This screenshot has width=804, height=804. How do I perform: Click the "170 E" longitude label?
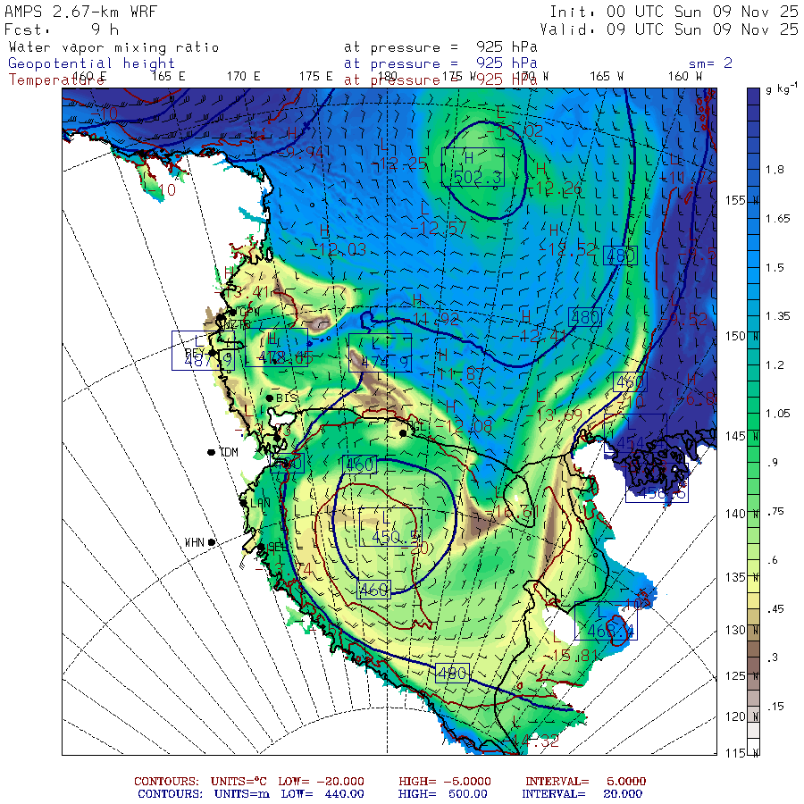pyautogui.click(x=244, y=77)
